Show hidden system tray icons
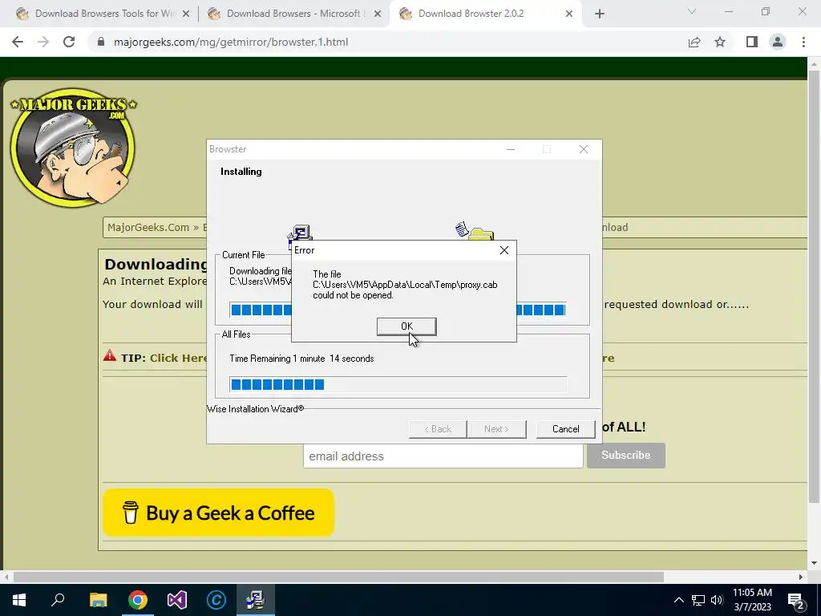This screenshot has height=616, width=821. coord(678,600)
